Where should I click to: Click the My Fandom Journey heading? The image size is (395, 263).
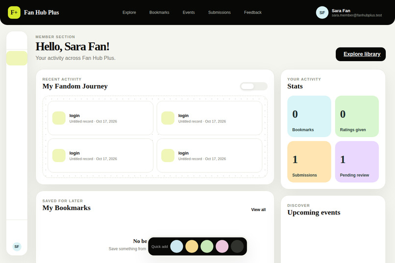click(x=75, y=86)
